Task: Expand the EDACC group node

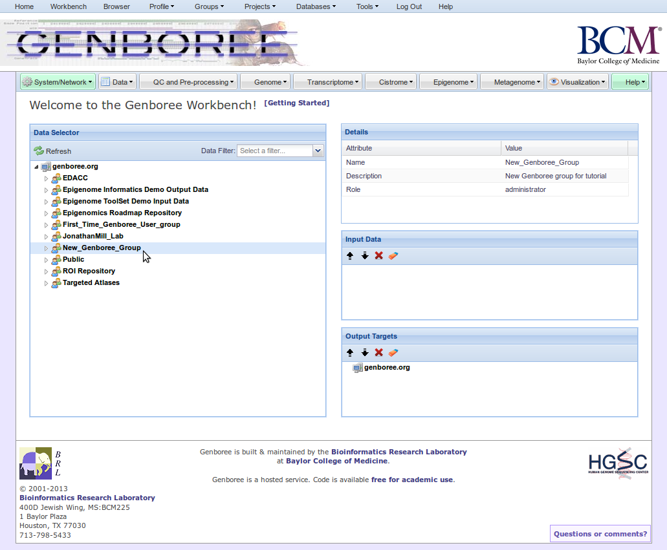Action: pyautogui.click(x=46, y=178)
